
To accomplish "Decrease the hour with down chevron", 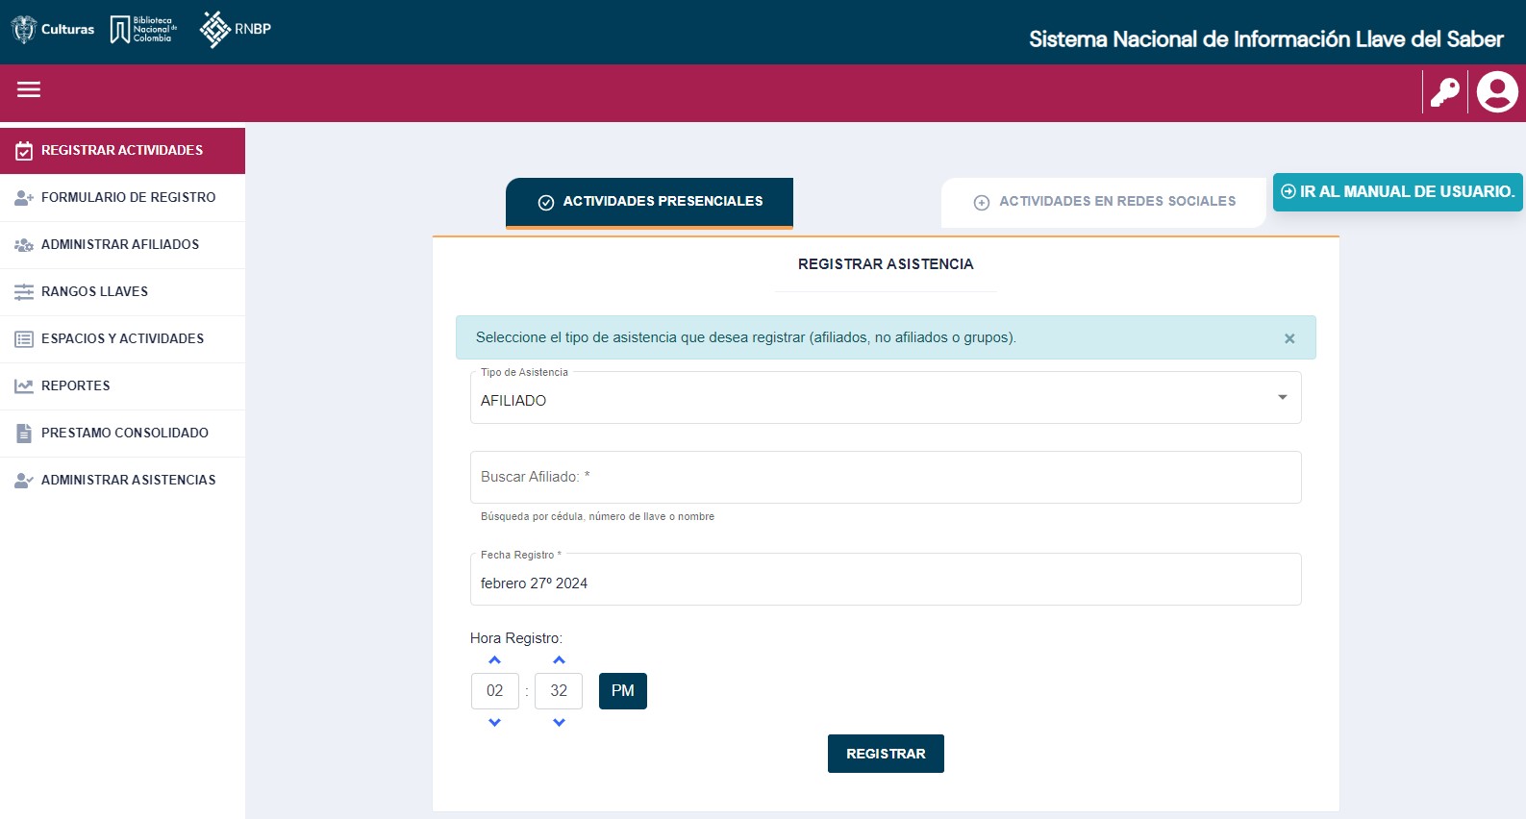I will 494,722.
